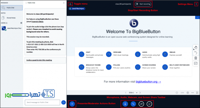The width and height of the screenshot is (200, 108).
Task: Open Shared Notes in sidebar
Action: pyautogui.click(x=10, y=18)
